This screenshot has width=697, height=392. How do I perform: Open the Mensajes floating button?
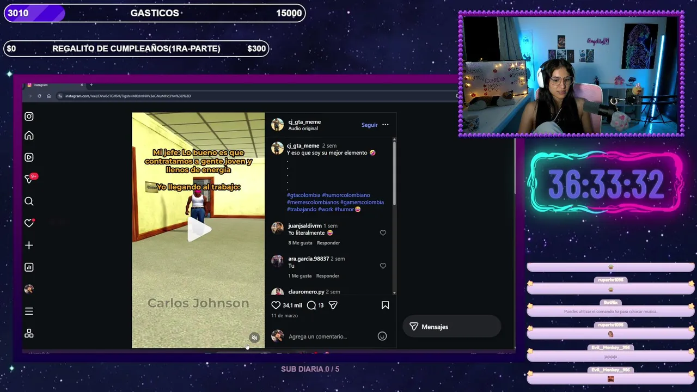point(451,327)
